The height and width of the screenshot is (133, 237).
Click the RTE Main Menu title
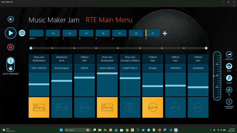click(x=109, y=20)
